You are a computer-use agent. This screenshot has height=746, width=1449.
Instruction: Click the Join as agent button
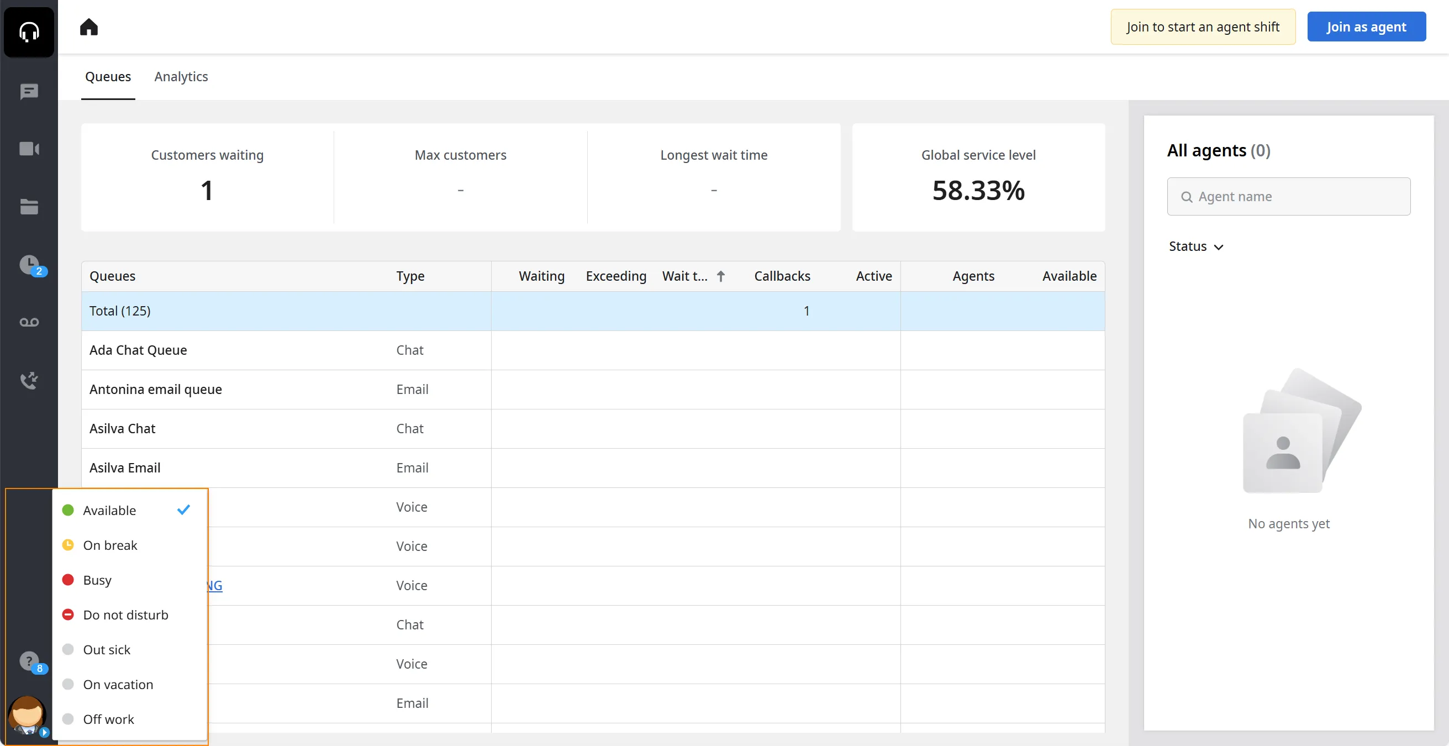[x=1366, y=27]
